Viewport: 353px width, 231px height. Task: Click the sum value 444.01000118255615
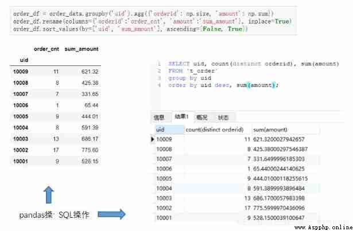[x=280, y=179]
